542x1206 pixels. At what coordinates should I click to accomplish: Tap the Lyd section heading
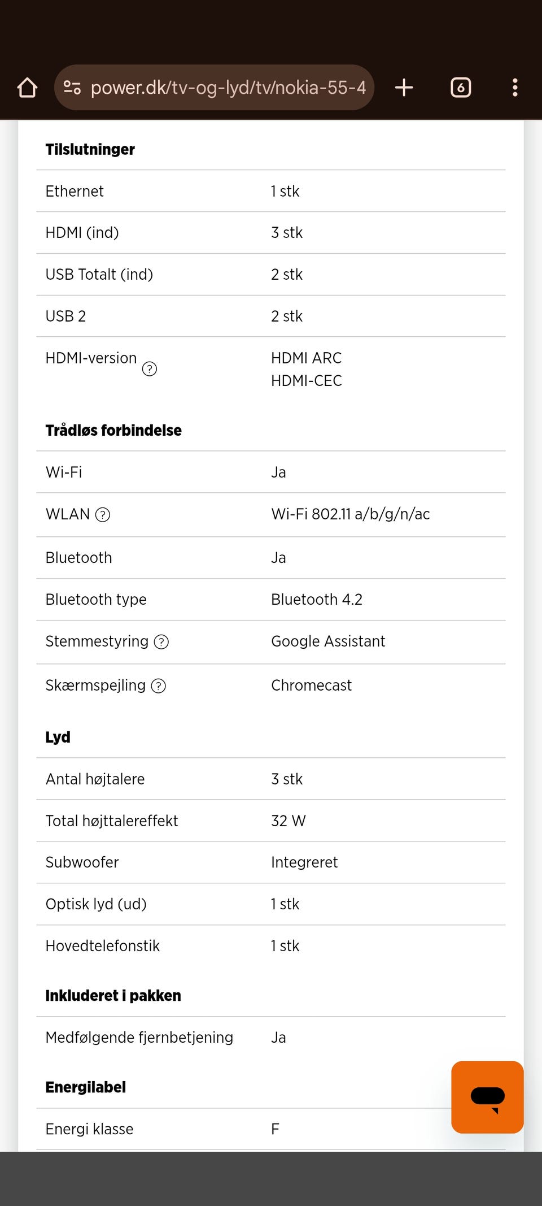click(x=58, y=738)
